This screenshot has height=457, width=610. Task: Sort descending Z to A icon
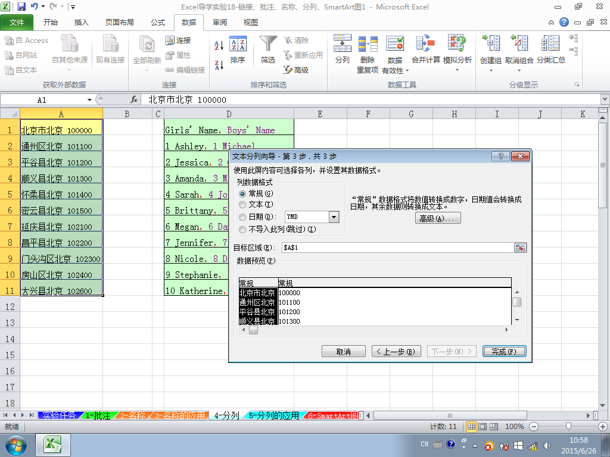(x=219, y=65)
